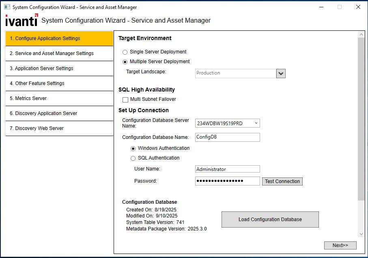Open the Target Landscape dropdown
Screen dimensions: 368x258
click(x=281, y=73)
